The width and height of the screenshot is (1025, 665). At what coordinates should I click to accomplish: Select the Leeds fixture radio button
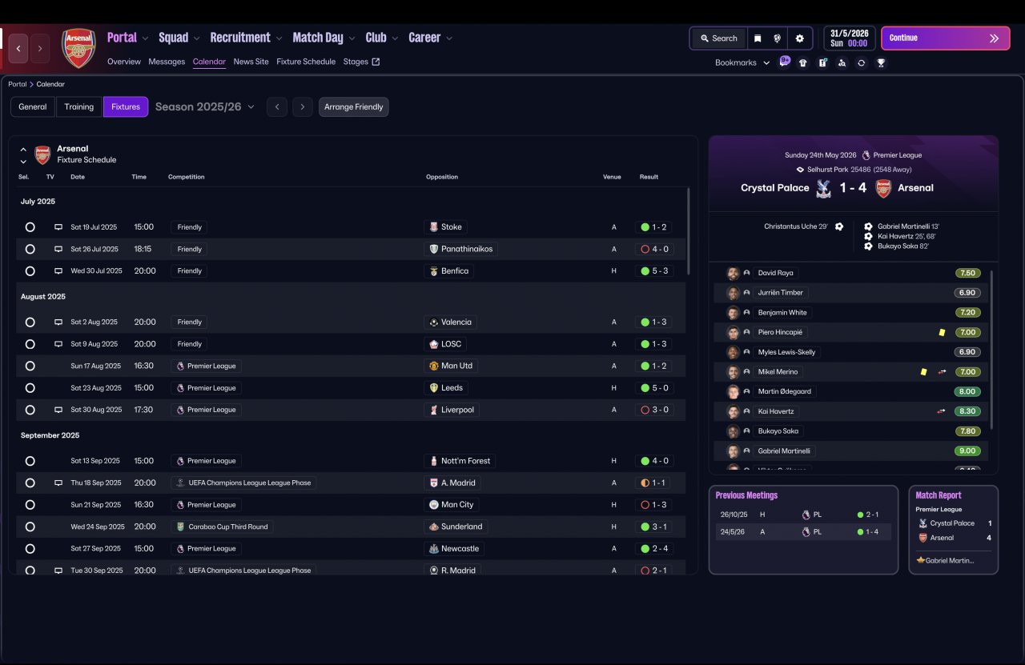pyautogui.click(x=30, y=388)
